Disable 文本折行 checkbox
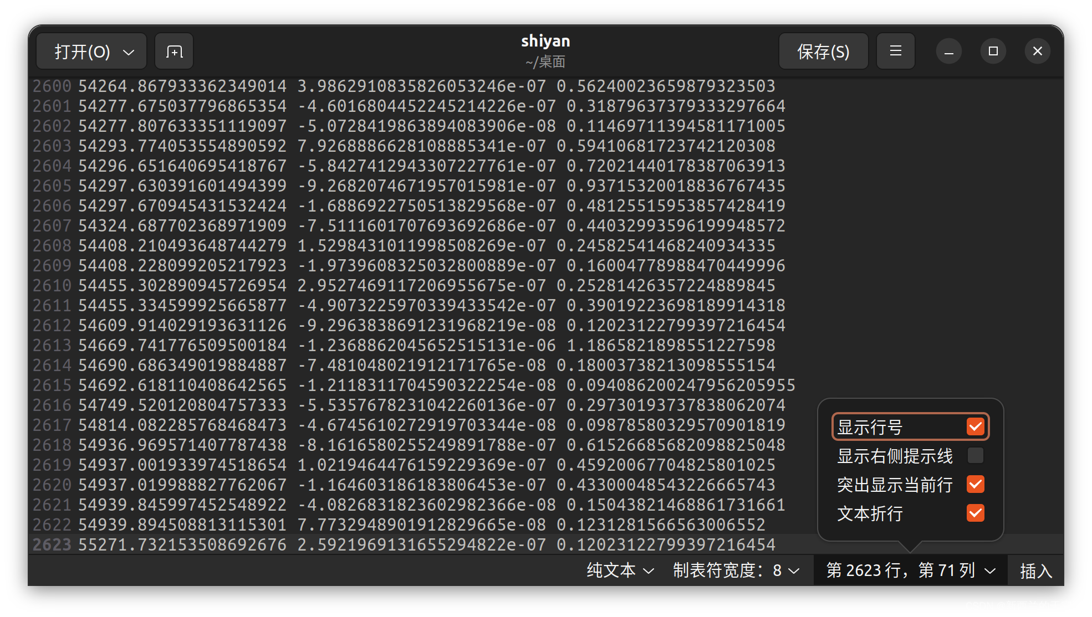 [x=975, y=513]
